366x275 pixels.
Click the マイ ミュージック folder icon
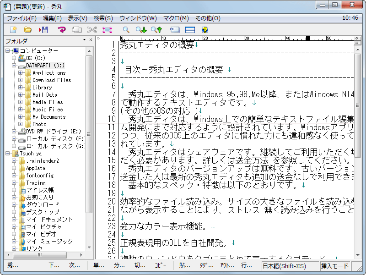tap(22, 242)
